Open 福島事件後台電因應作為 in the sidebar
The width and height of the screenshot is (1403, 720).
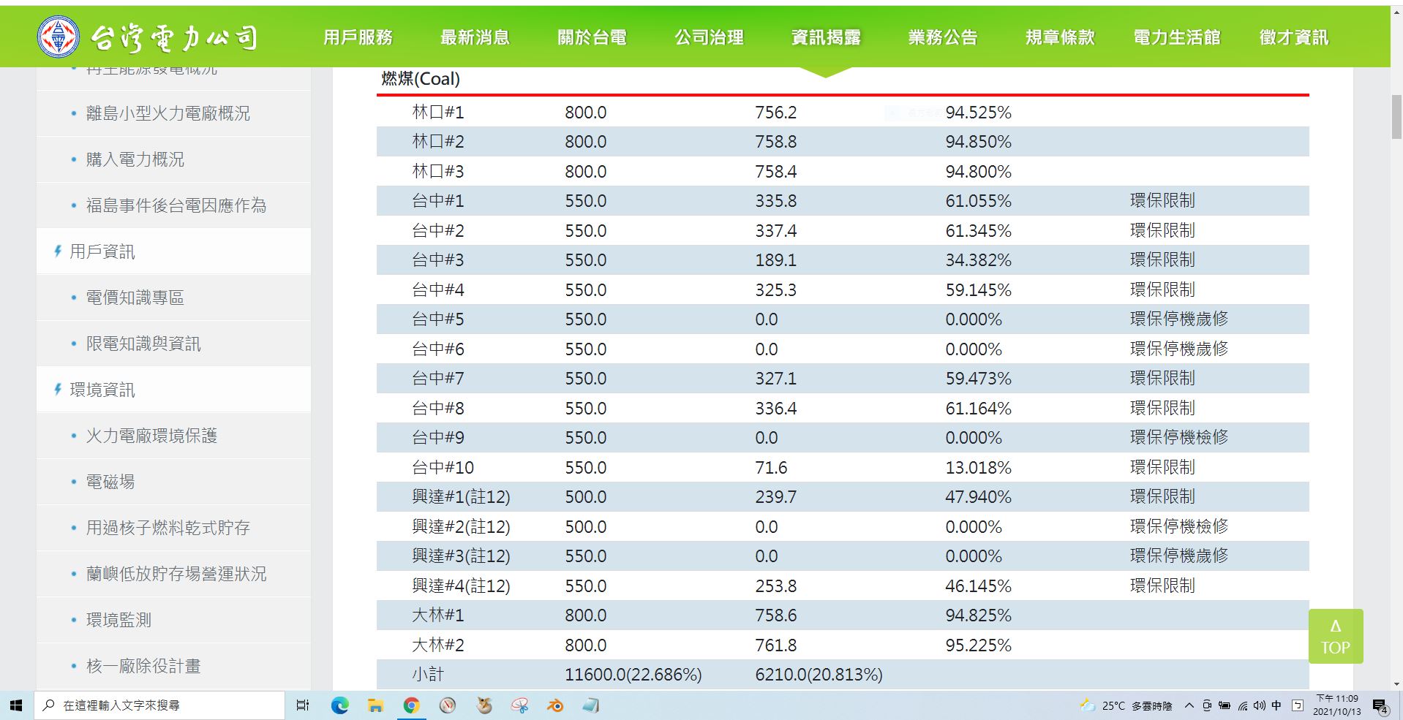(176, 205)
